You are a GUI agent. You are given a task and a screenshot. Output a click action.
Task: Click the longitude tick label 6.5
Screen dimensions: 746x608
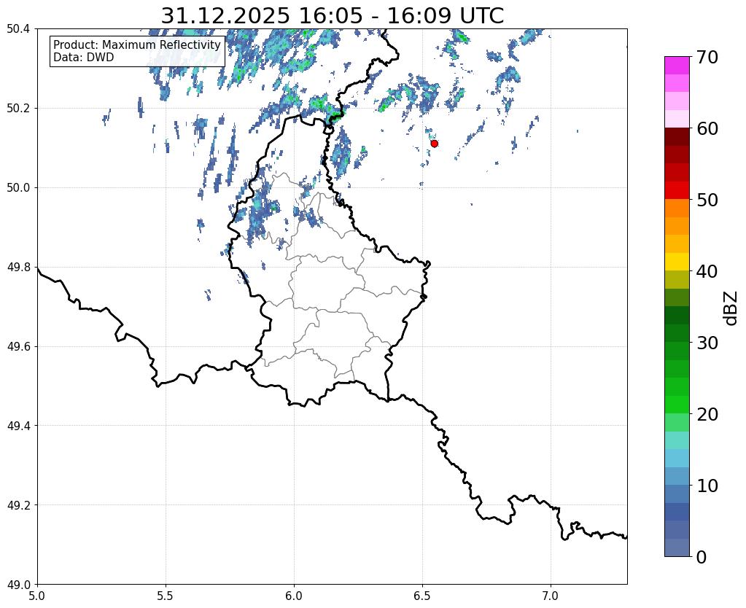[422, 596]
